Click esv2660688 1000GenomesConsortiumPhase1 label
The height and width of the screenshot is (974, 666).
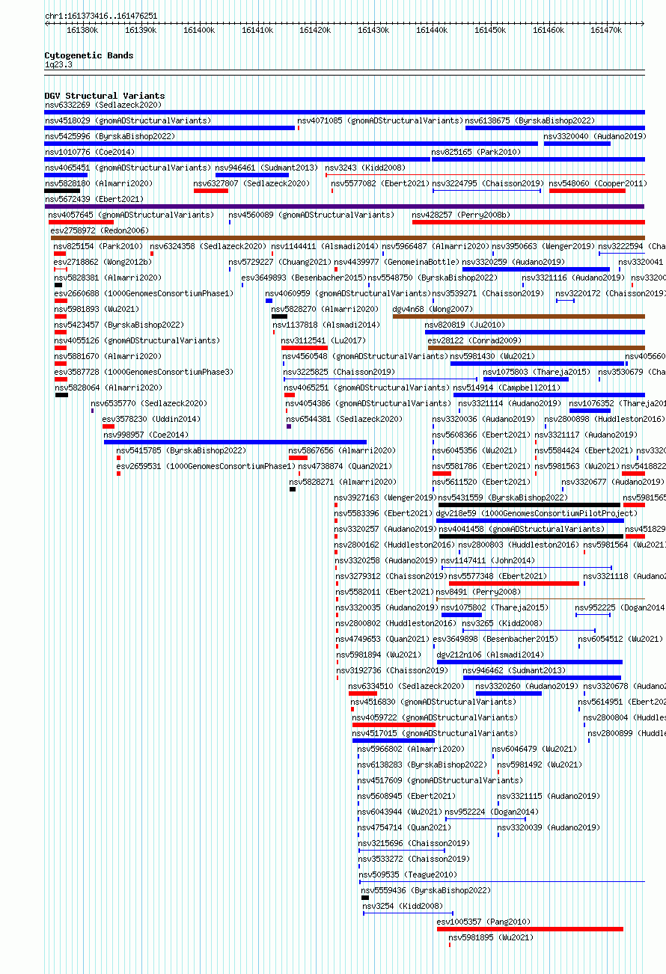point(144,293)
